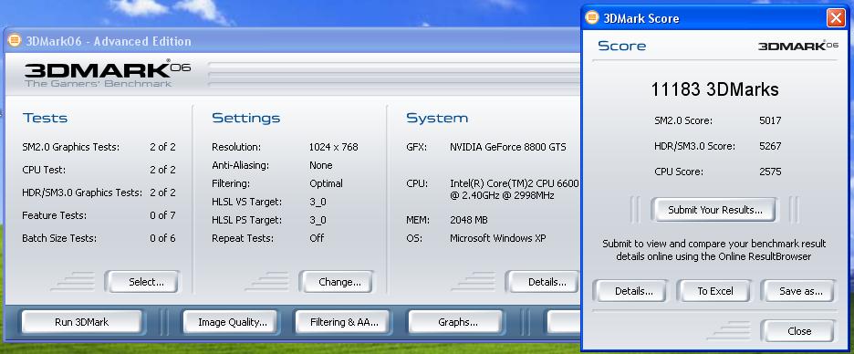Click the 3DMark06 logo in Score window

click(798, 46)
